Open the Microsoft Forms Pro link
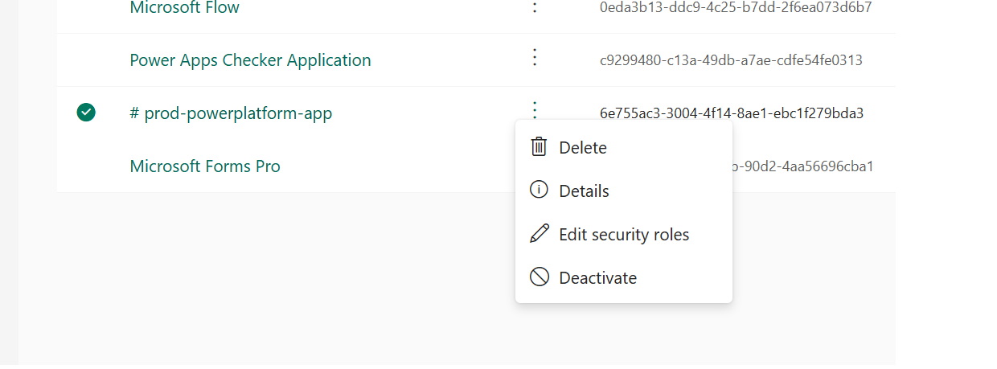The image size is (997, 369). (x=205, y=166)
